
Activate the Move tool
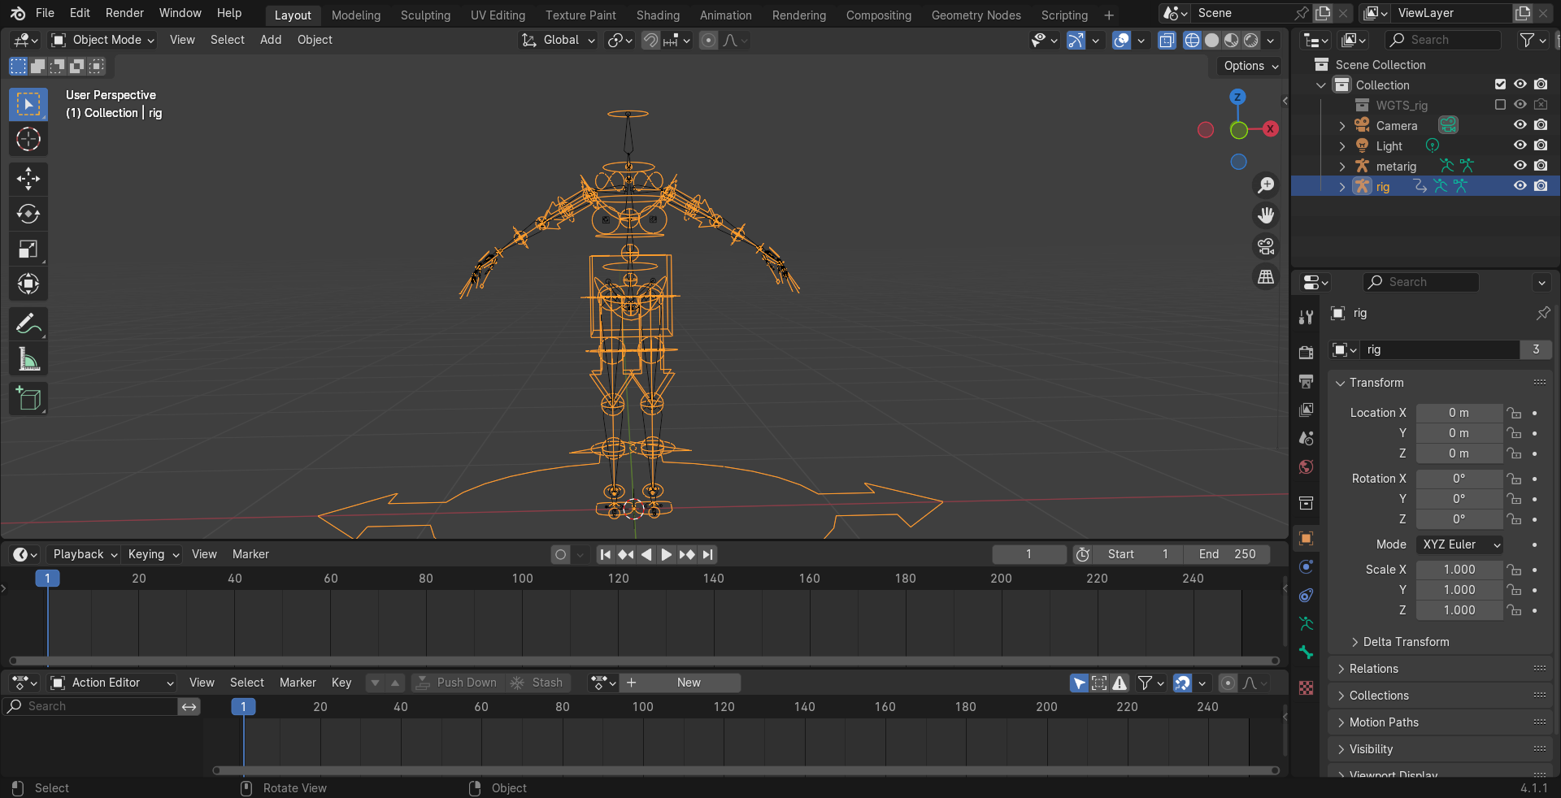click(28, 179)
